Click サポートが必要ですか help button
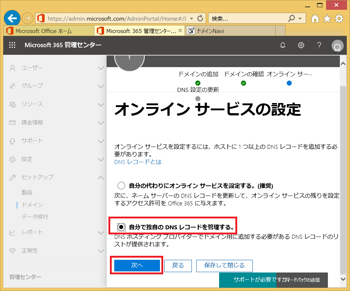The image size is (350, 291). coord(248,280)
